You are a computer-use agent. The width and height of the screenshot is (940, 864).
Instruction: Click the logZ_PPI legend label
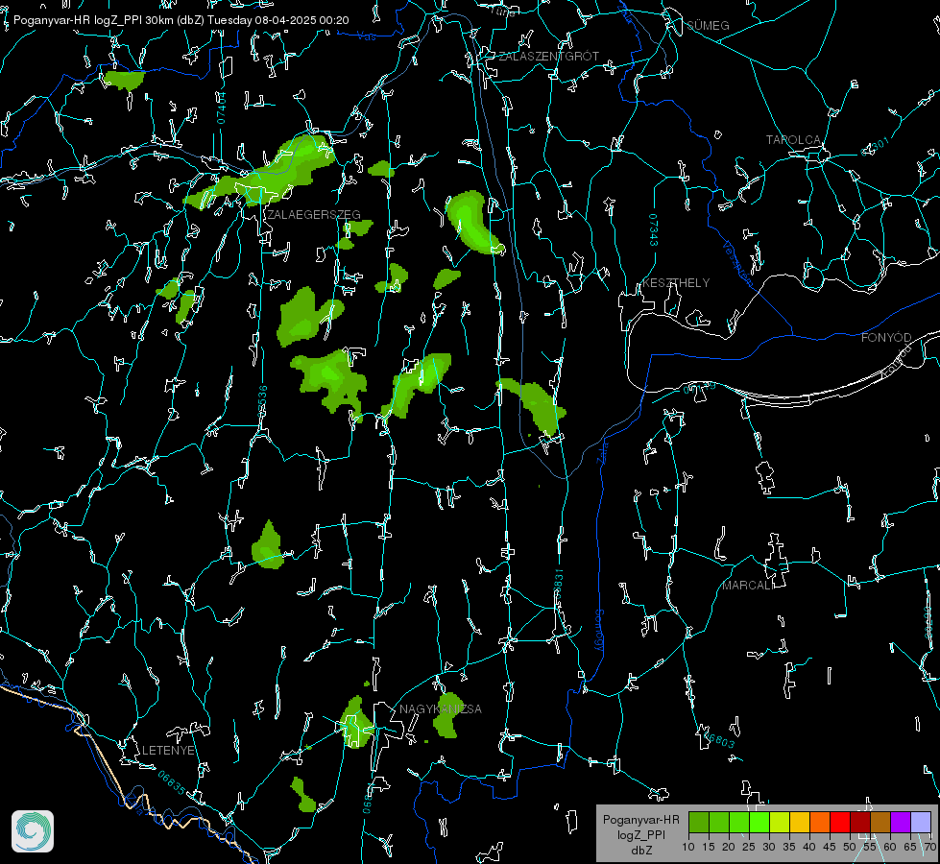click(641, 835)
